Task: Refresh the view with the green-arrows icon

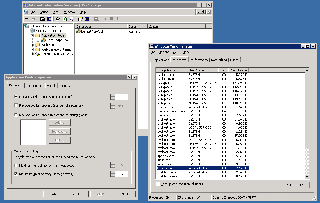Action: (65, 19)
